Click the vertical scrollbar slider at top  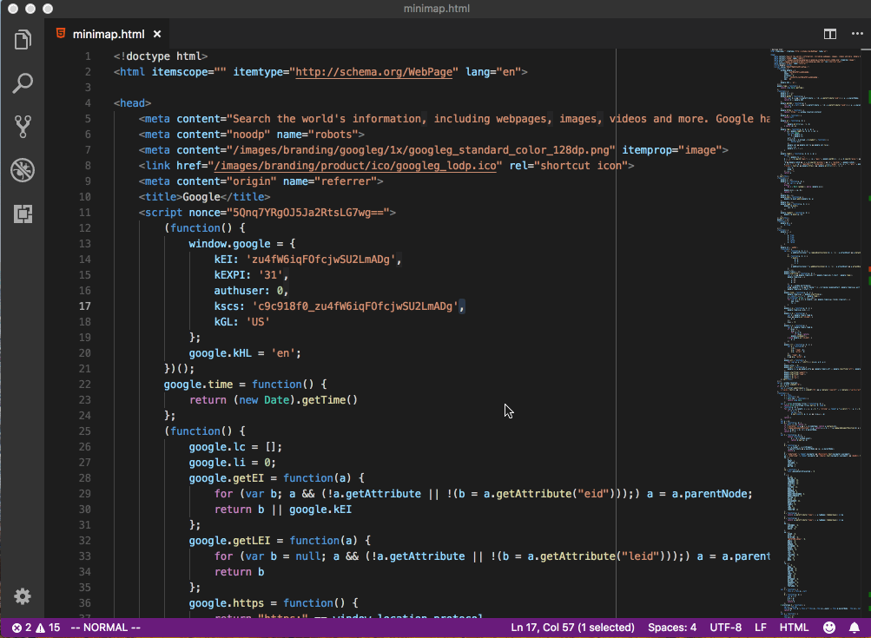[x=866, y=50]
